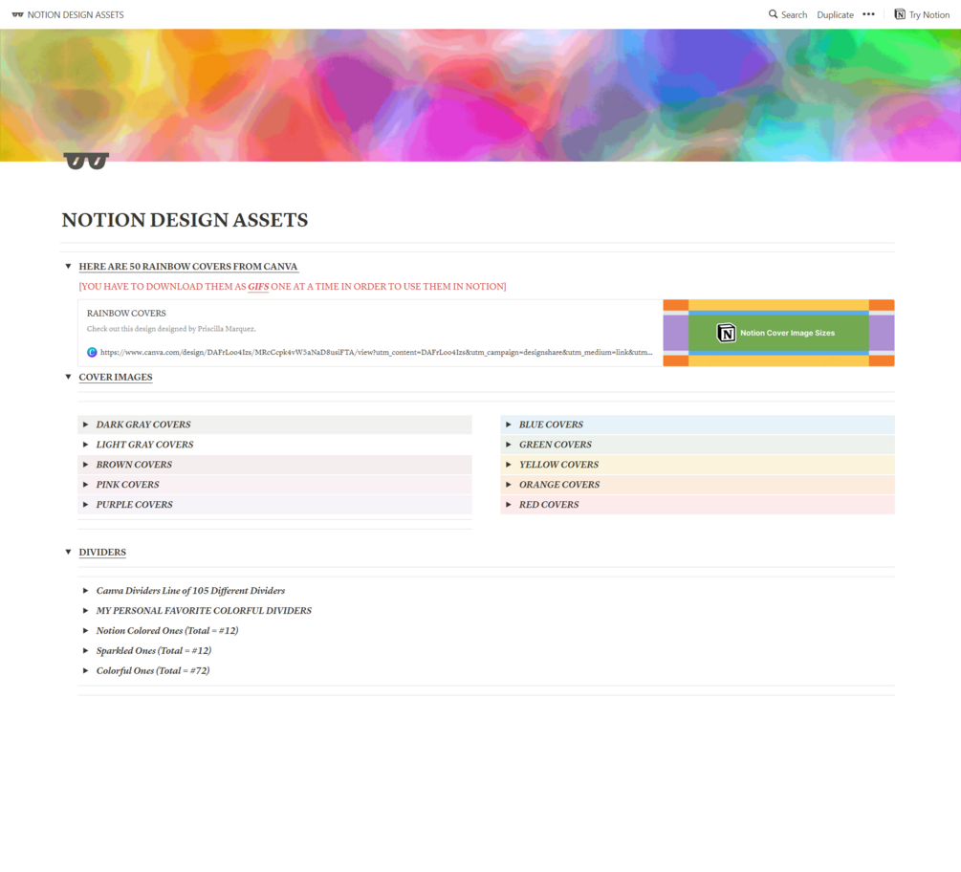Click the Notion logo beside Try Notion

point(900,14)
